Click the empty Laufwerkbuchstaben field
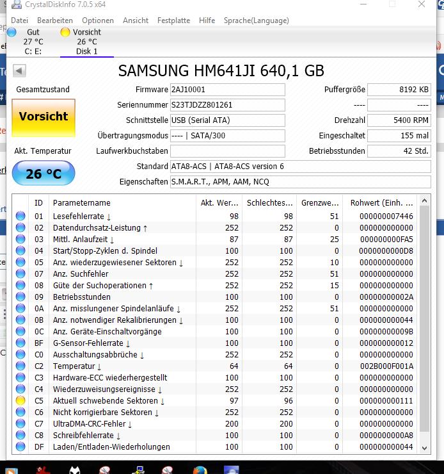This screenshot has height=474, width=444. tap(228, 151)
